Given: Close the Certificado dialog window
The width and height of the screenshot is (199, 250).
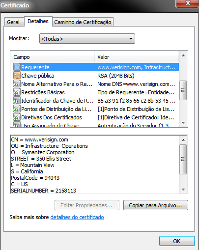Looking at the screenshot, I should [188, 3].
